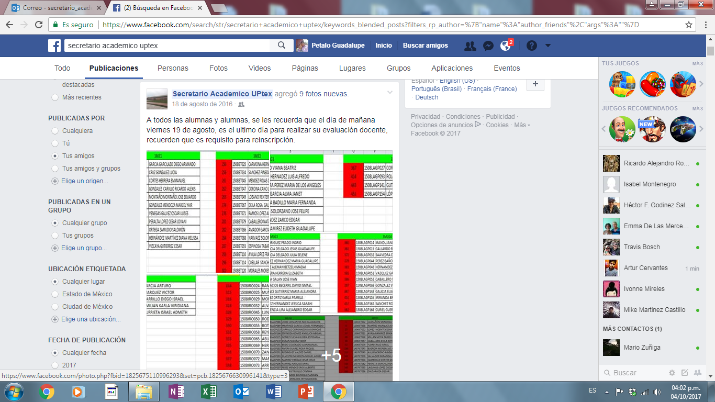Open spaceship recommended game icon

683,129
